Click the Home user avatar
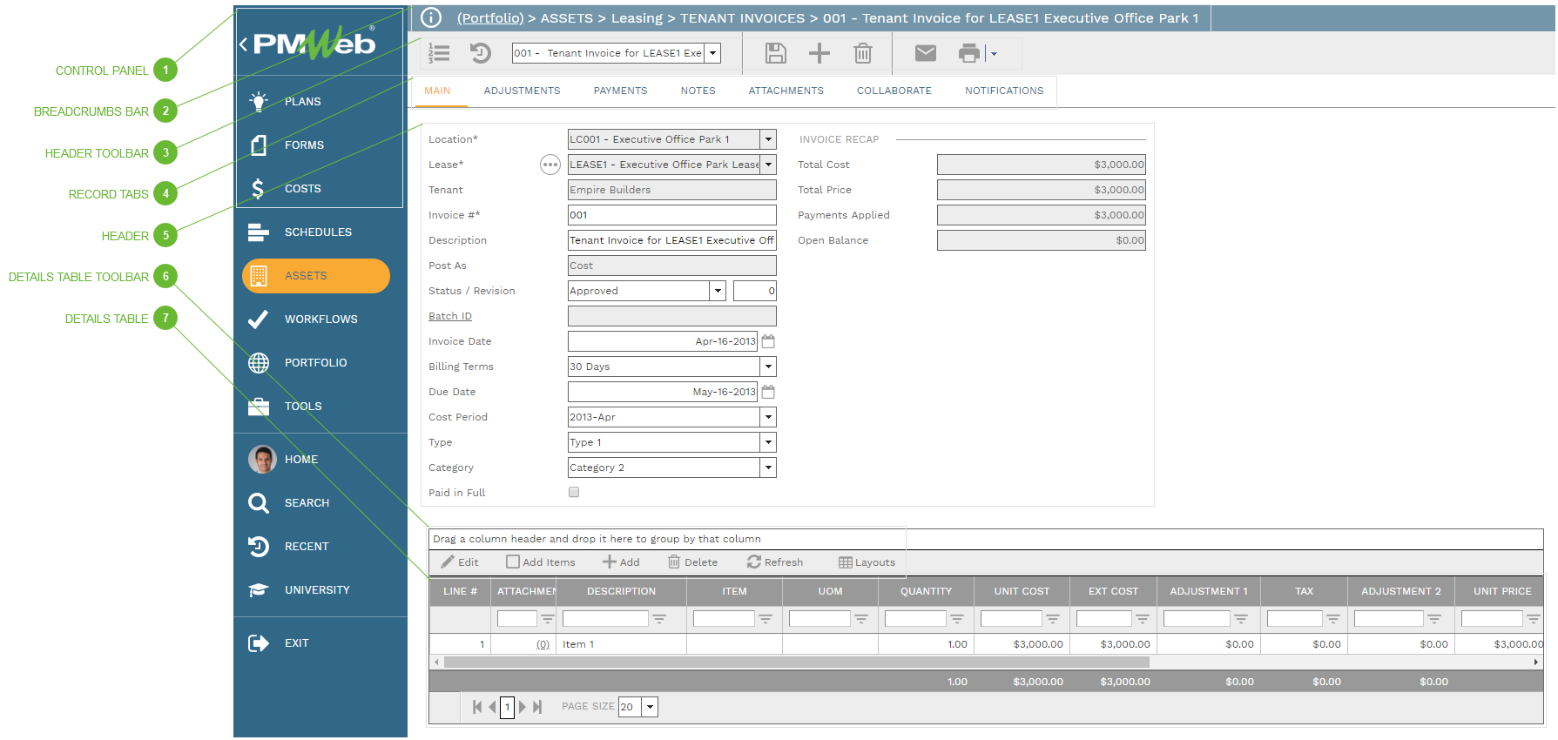Image resolution: width=1558 pixels, height=740 pixels. tap(262, 459)
